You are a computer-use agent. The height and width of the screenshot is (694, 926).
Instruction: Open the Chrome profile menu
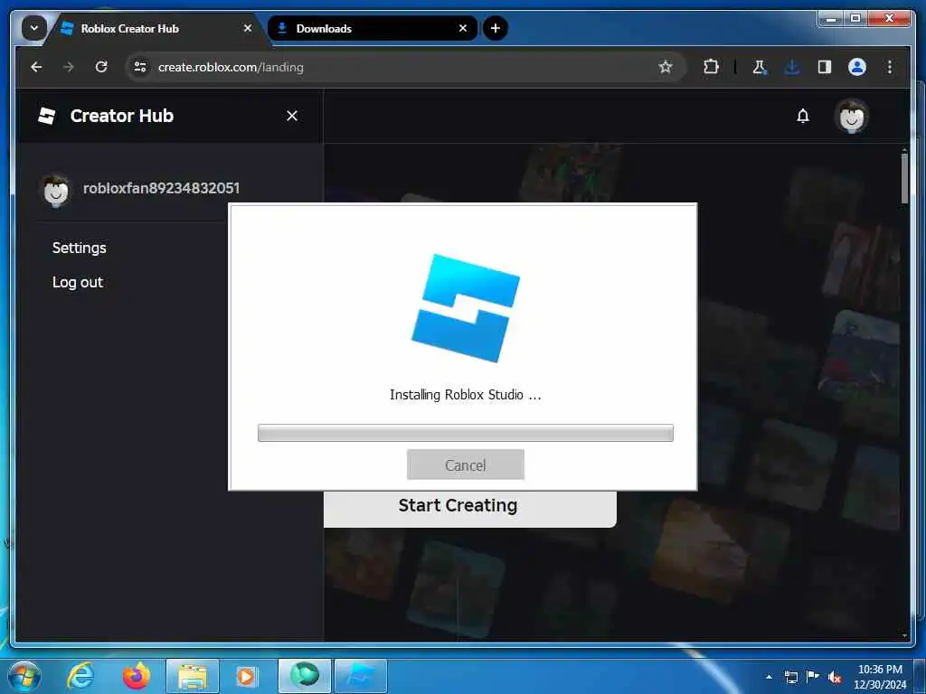857,67
